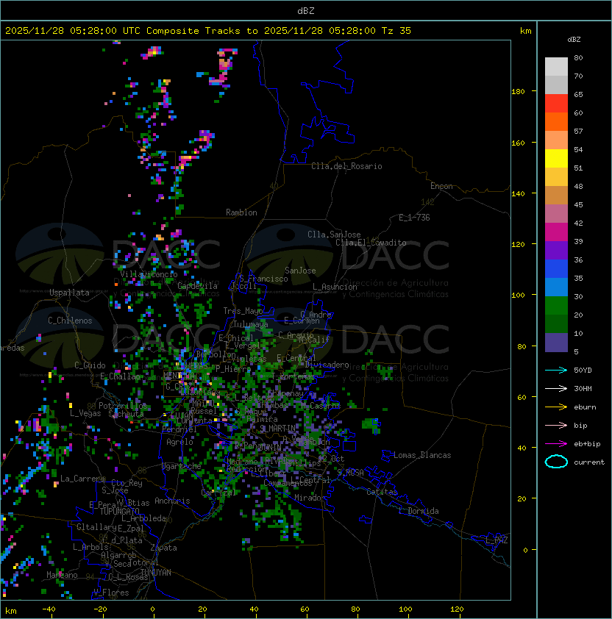Click the 'Villavicencio' map label
The height and width of the screenshot is (619, 612).
(x=149, y=274)
